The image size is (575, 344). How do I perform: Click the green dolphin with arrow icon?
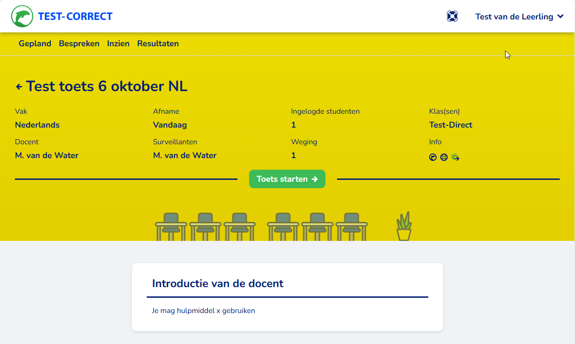click(x=455, y=158)
